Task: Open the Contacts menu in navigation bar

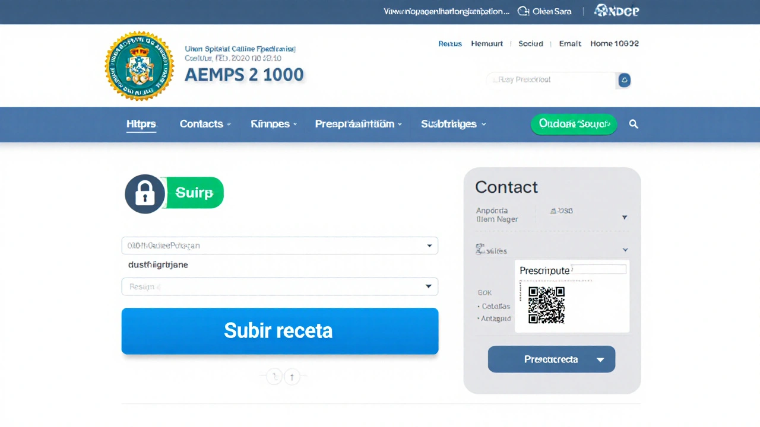Action: tap(205, 124)
